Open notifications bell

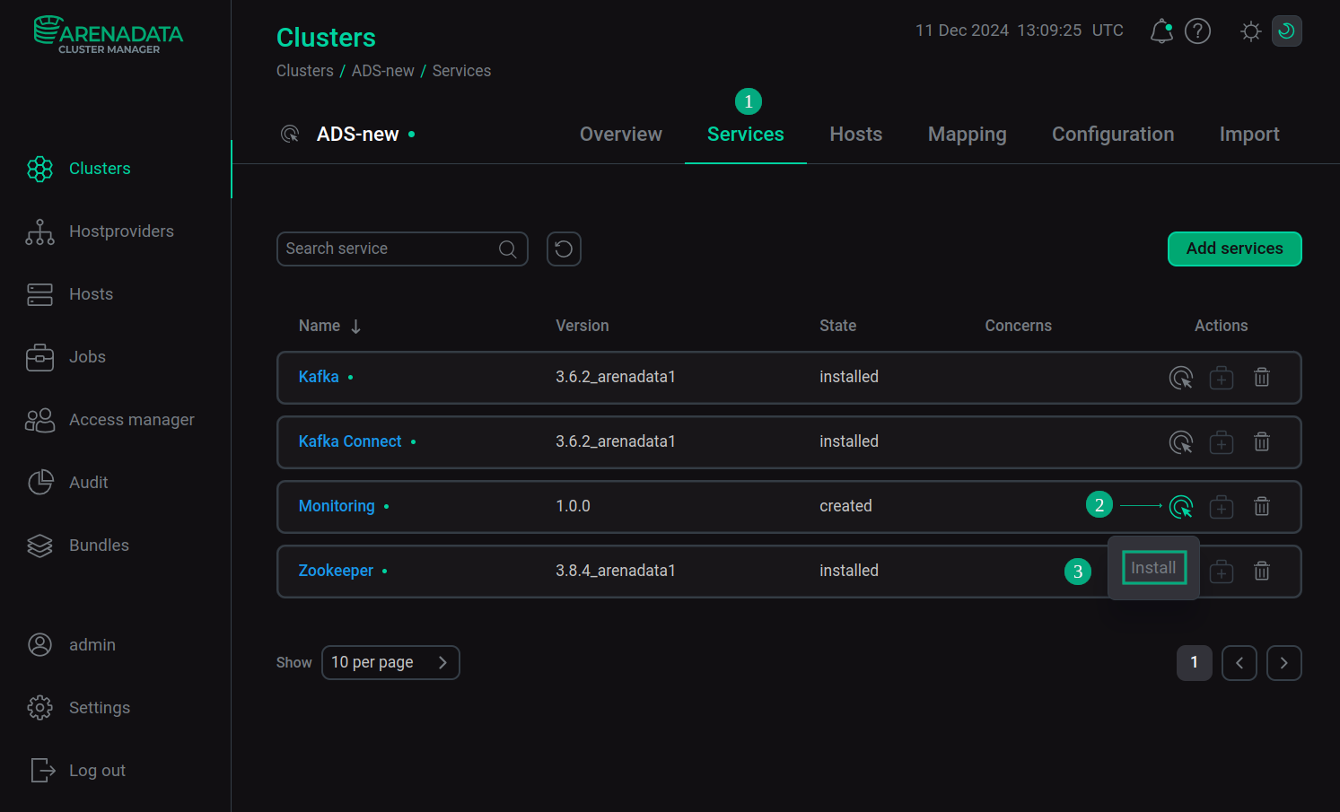pos(1161,31)
